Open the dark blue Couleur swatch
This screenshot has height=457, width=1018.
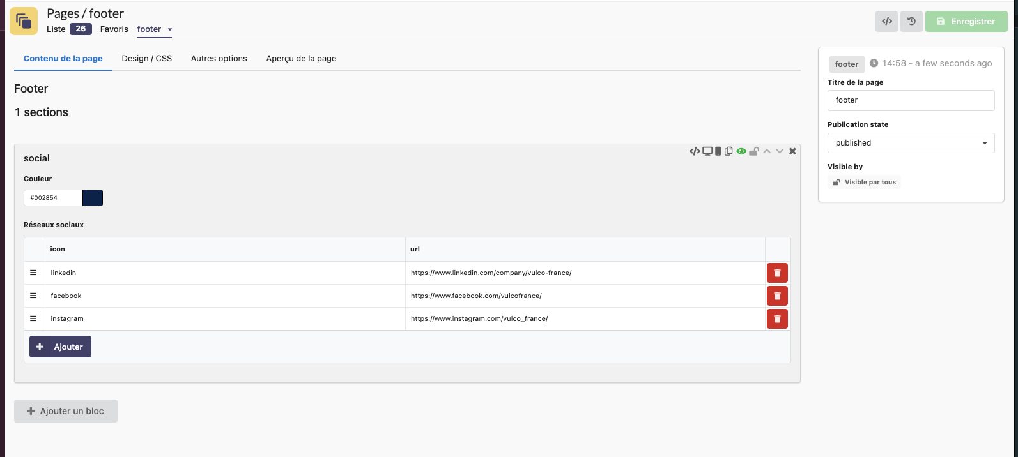(93, 198)
